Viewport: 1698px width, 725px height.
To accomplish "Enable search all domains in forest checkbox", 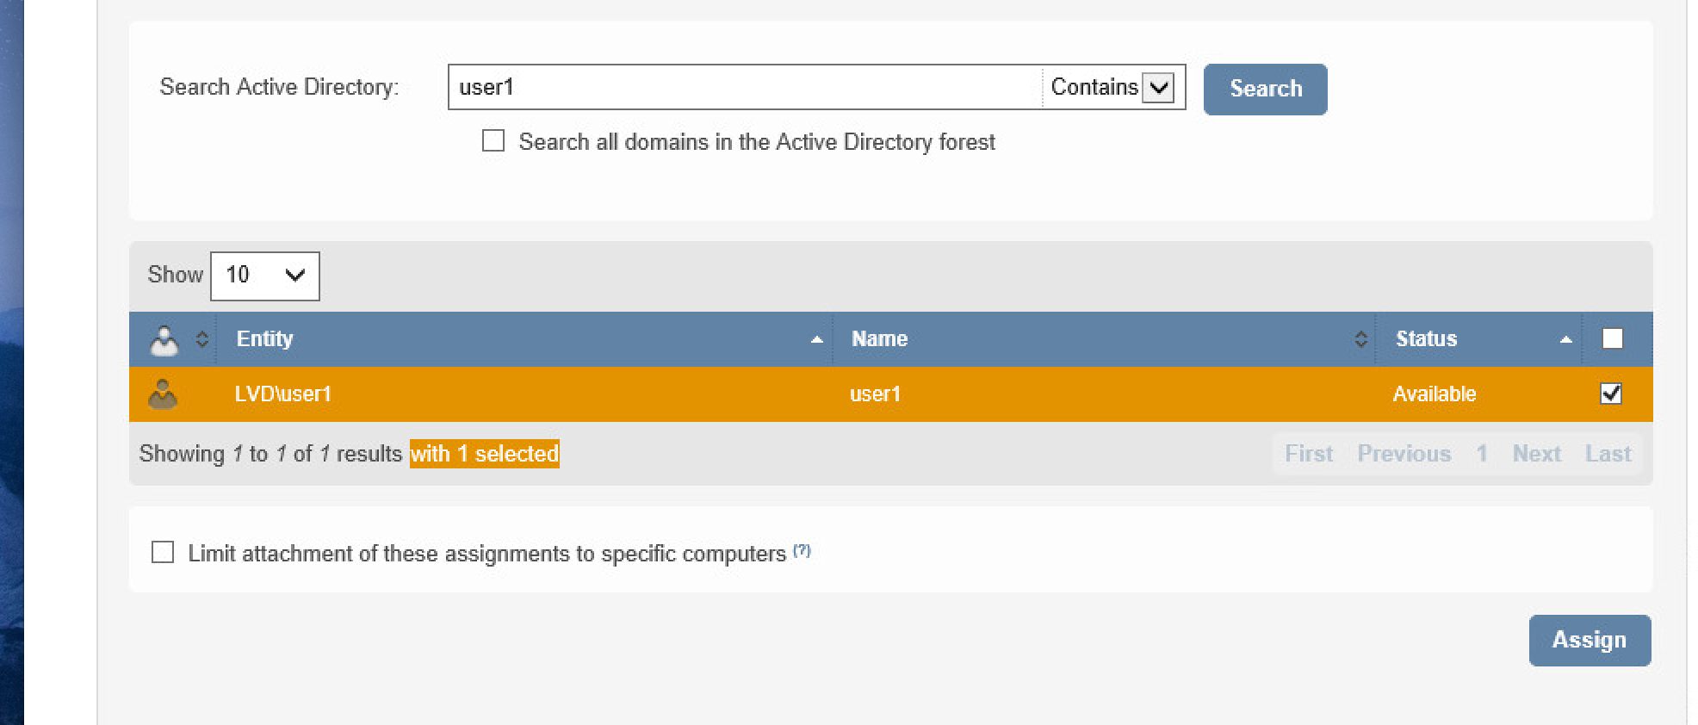I will pyautogui.click(x=493, y=140).
